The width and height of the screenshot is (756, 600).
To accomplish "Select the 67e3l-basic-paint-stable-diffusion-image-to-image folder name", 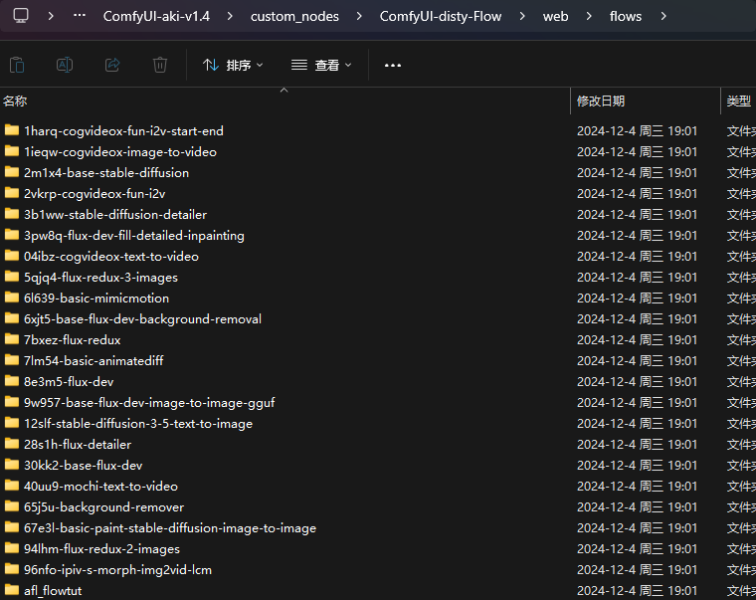I will 170,528.
